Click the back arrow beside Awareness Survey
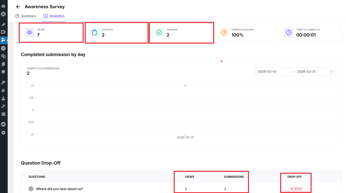346x193 pixels. click(x=18, y=7)
